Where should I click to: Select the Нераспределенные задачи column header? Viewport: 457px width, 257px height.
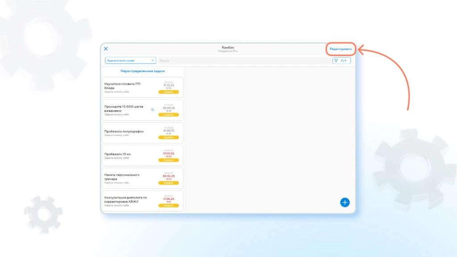point(142,71)
